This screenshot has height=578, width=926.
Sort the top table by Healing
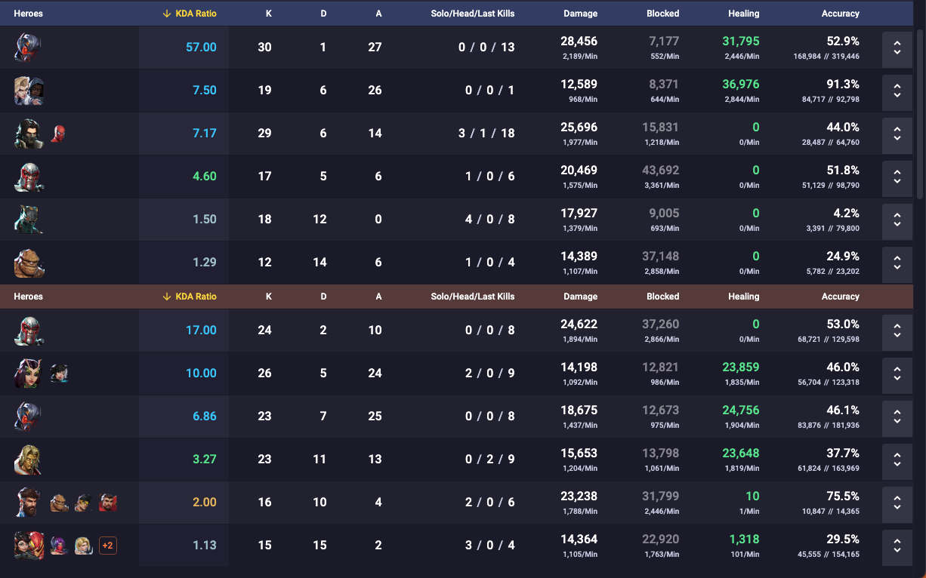click(744, 14)
